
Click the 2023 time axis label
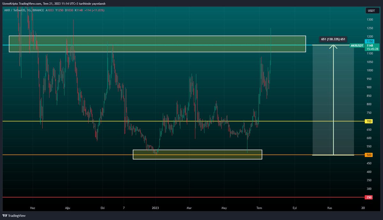pyautogui.click(x=155, y=208)
